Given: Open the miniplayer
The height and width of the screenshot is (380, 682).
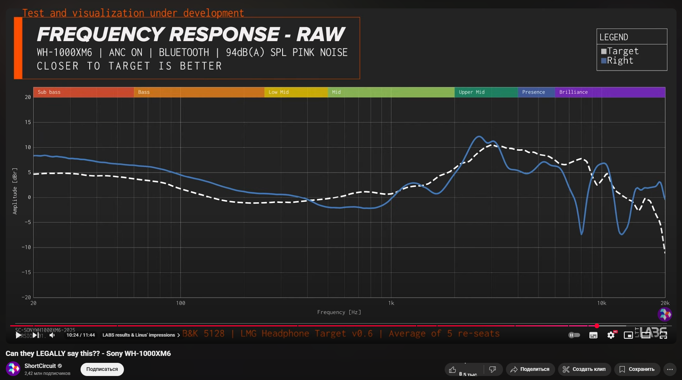Looking at the screenshot, I should point(628,335).
